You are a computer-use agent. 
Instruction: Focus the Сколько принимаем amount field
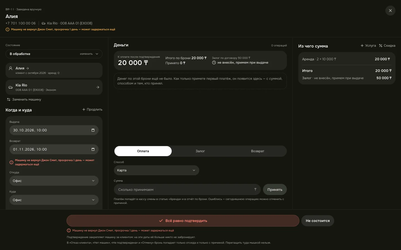click(187, 189)
